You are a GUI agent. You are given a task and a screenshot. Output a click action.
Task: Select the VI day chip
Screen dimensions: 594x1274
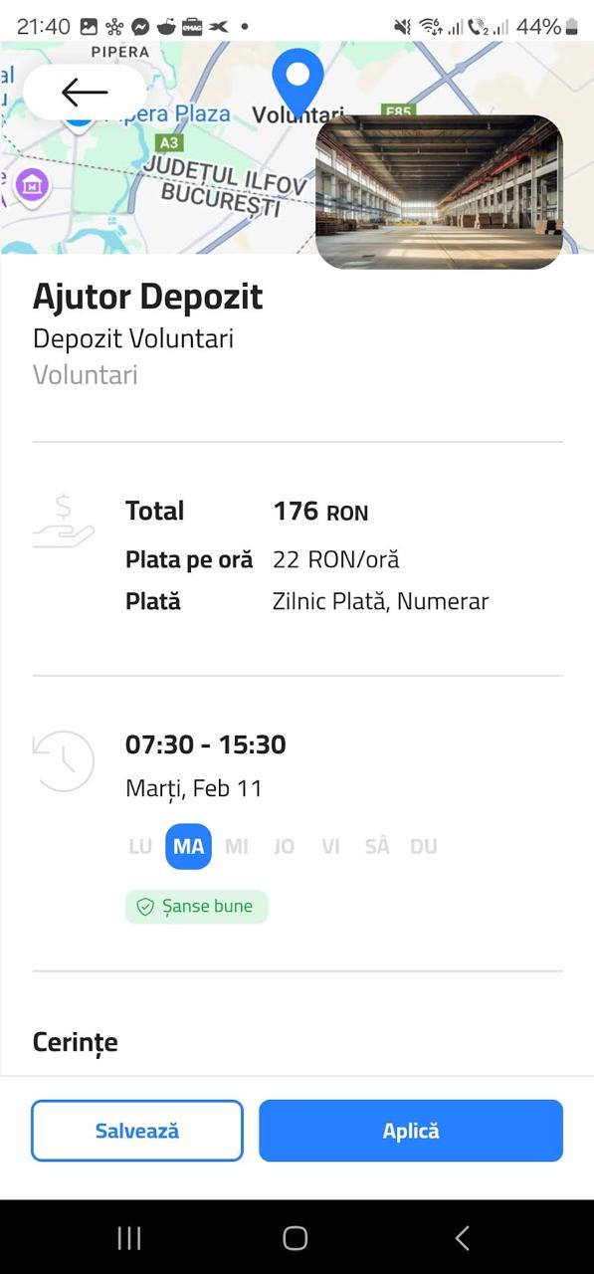tap(330, 847)
